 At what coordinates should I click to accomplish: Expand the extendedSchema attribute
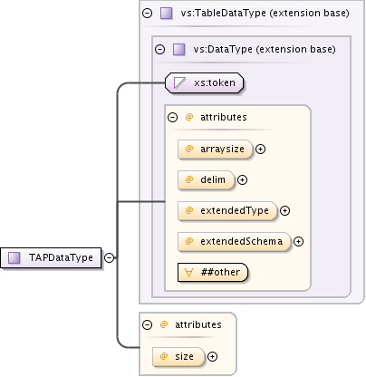(x=298, y=241)
